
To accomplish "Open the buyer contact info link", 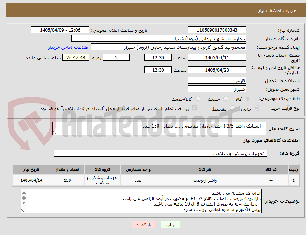I will point(69,47).
